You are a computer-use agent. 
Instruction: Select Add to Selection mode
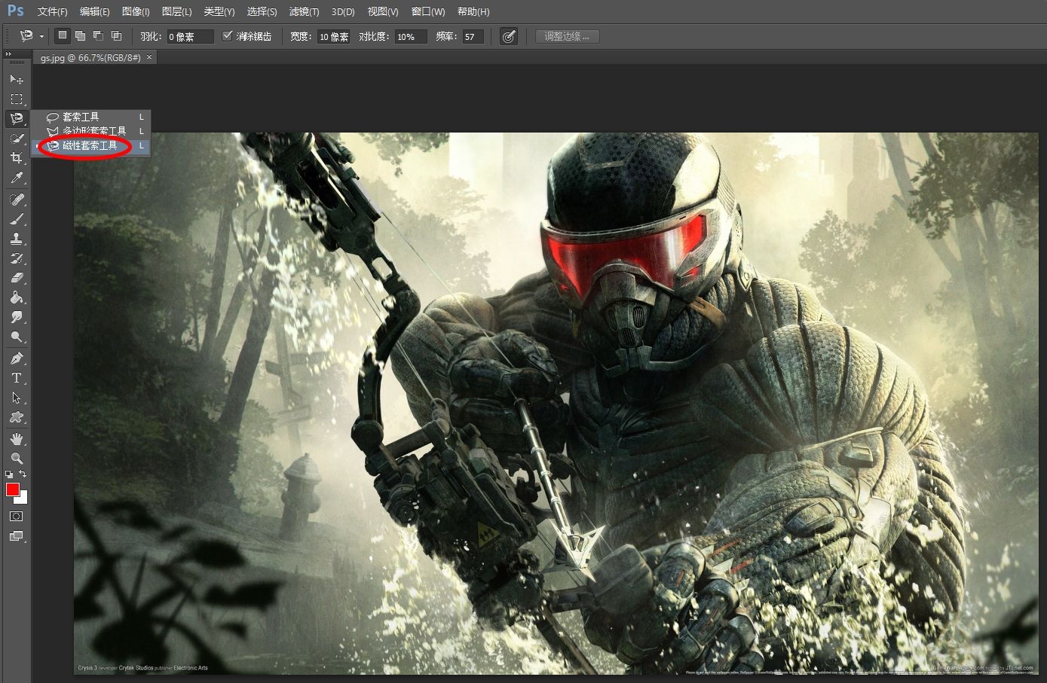[x=80, y=35]
